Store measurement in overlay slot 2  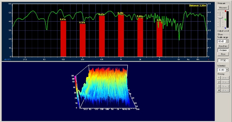(x=219, y=82)
